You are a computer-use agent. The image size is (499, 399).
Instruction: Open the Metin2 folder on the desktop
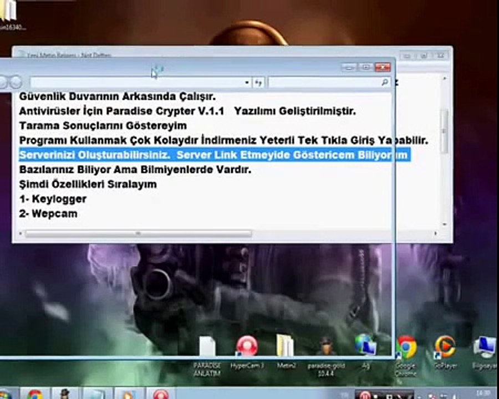(x=286, y=351)
